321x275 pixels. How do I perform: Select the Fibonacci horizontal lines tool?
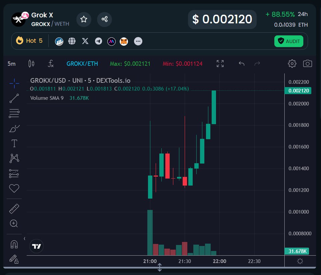click(x=14, y=113)
